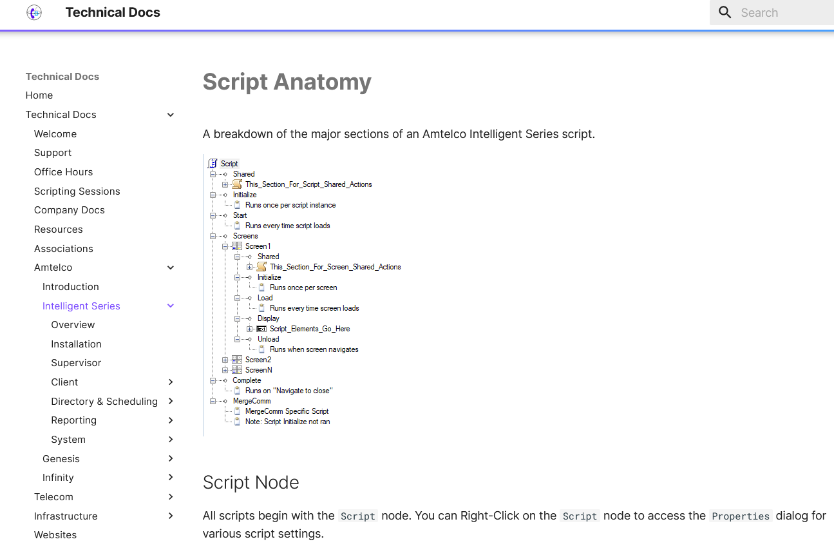
Task: Open the Home page link
Action: tap(39, 95)
